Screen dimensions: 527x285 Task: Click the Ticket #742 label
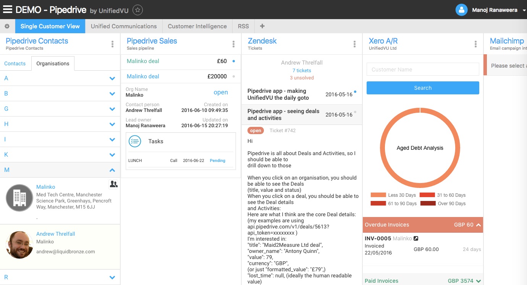point(283,131)
